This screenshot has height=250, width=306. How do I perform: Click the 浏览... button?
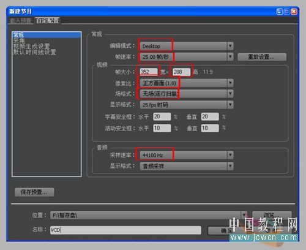tap(272, 215)
